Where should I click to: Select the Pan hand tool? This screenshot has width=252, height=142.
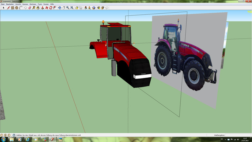[x=64, y=8]
